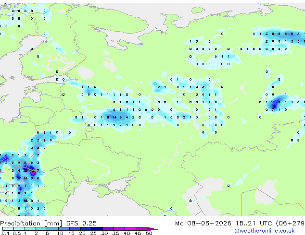Select the 10–15 mm legend color swatch

(x=64, y=229)
